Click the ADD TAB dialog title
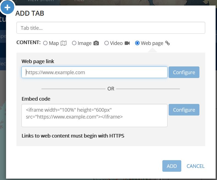This screenshot has height=180, width=217. [x=30, y=13]
